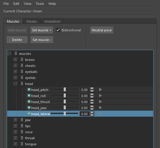Click the play arrow beside head_roll

[x=101, y=96]
